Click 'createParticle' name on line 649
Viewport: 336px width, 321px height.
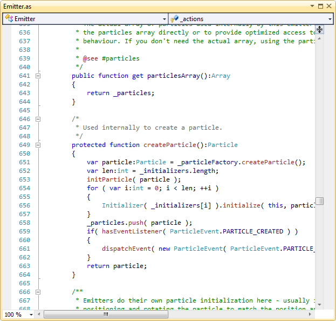(170, 145)
